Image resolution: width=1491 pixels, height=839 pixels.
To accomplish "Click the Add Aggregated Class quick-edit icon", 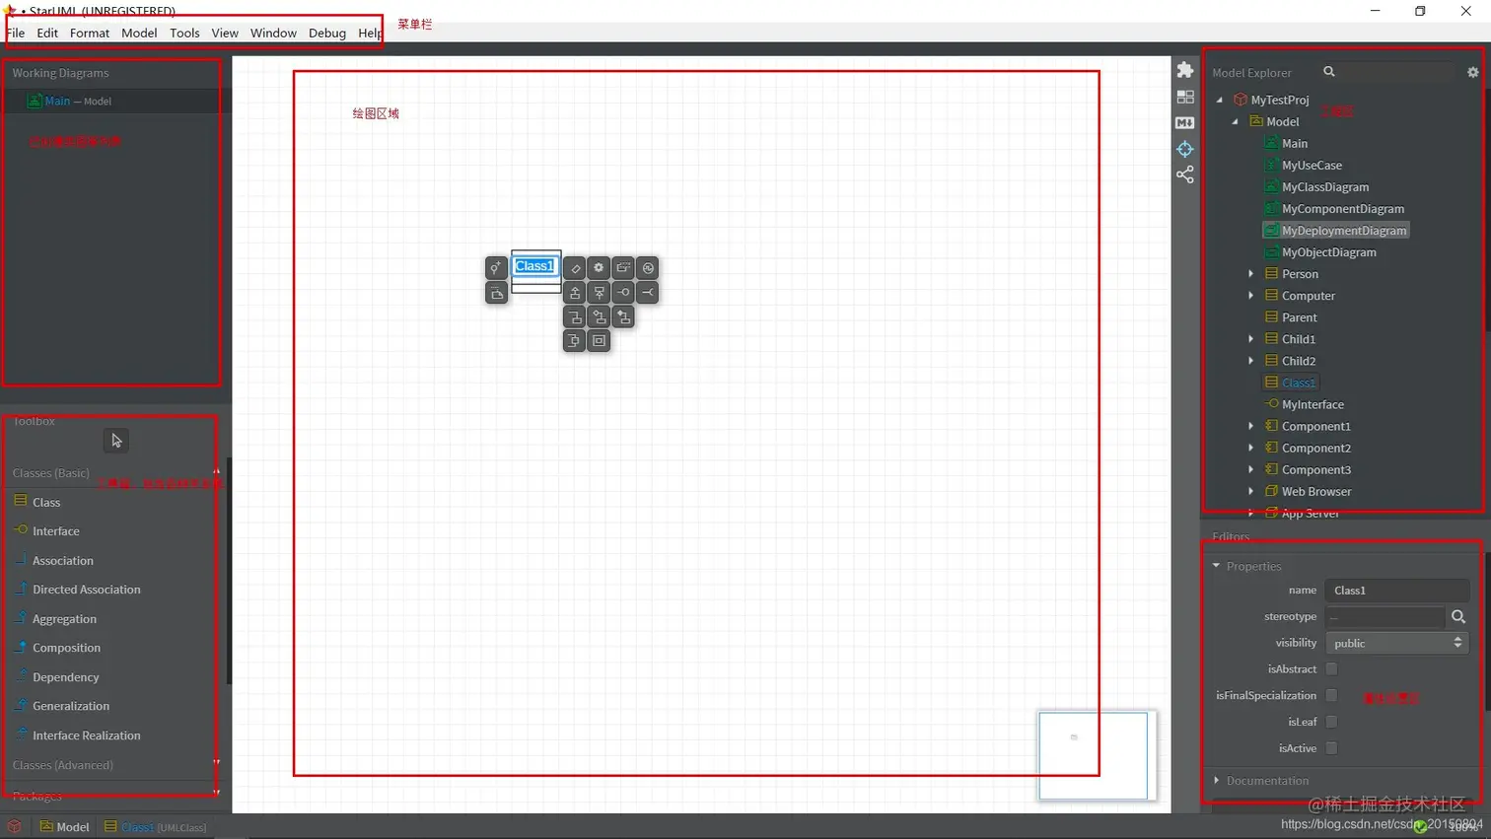I will [x=599, y=316].
